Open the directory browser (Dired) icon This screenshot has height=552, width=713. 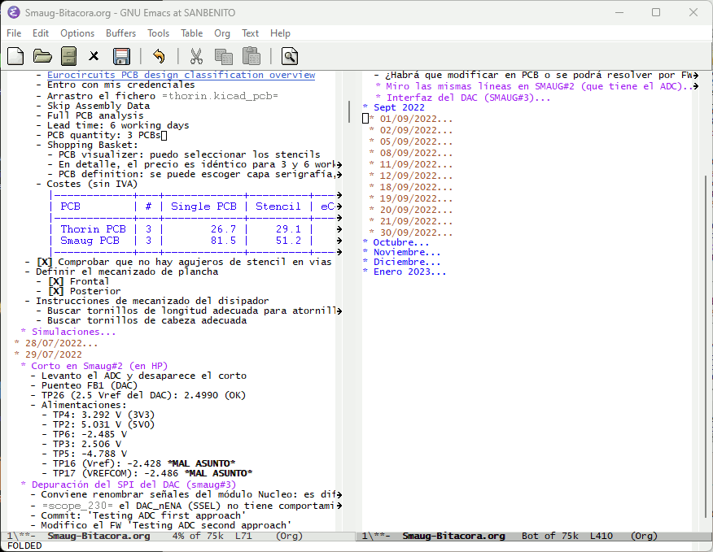(x=68, y=56)
